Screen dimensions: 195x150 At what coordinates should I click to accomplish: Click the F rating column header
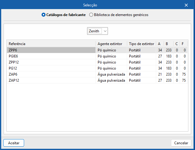184,44
